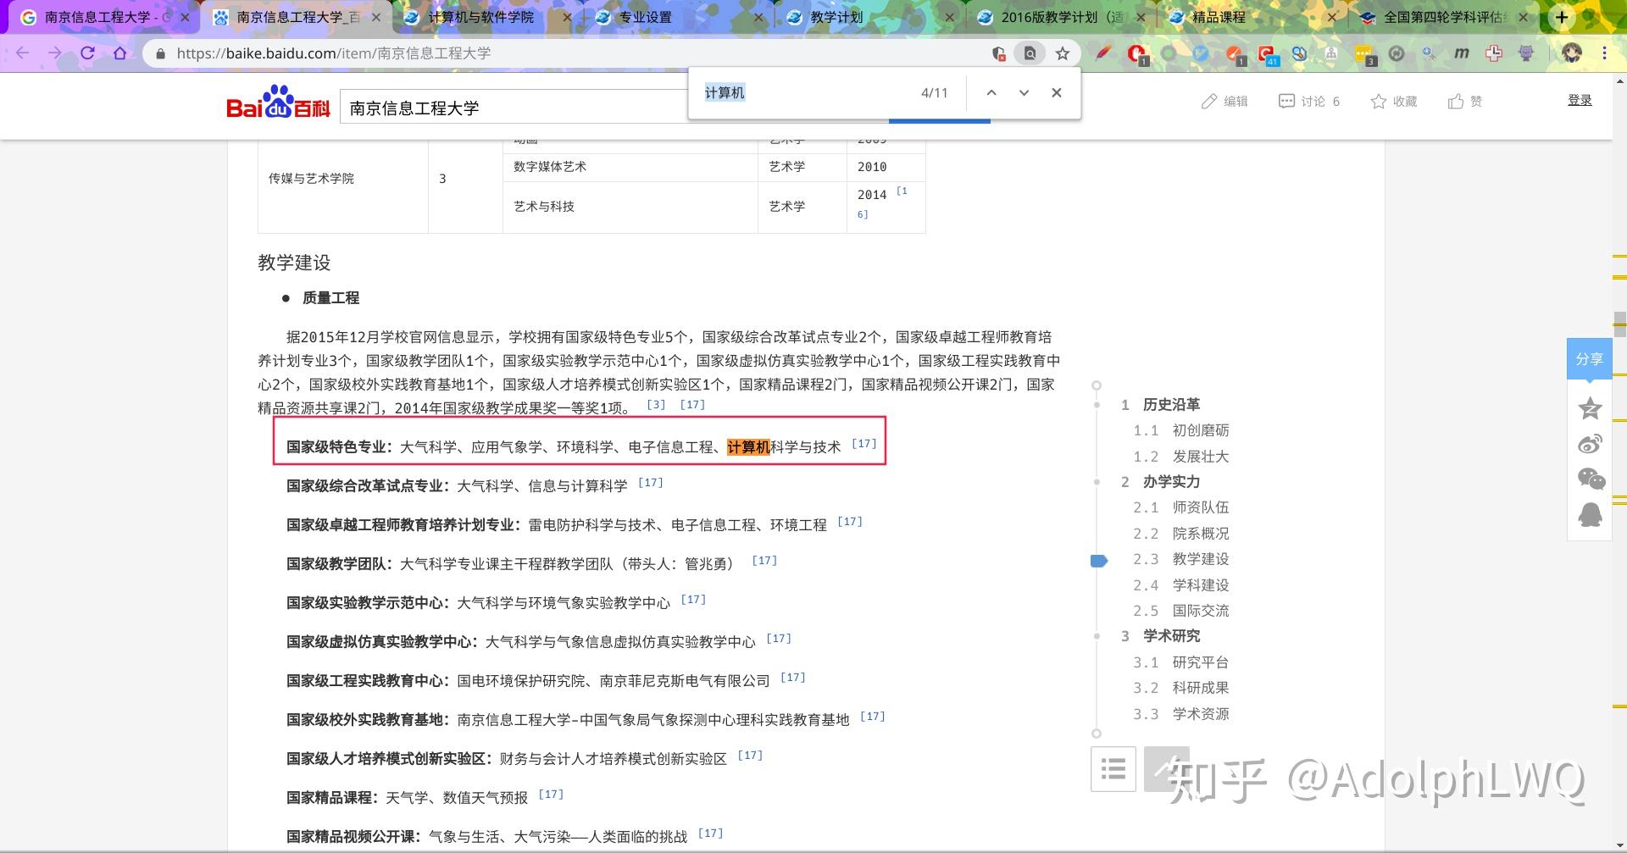Click the red pen extension icon

1102,53
